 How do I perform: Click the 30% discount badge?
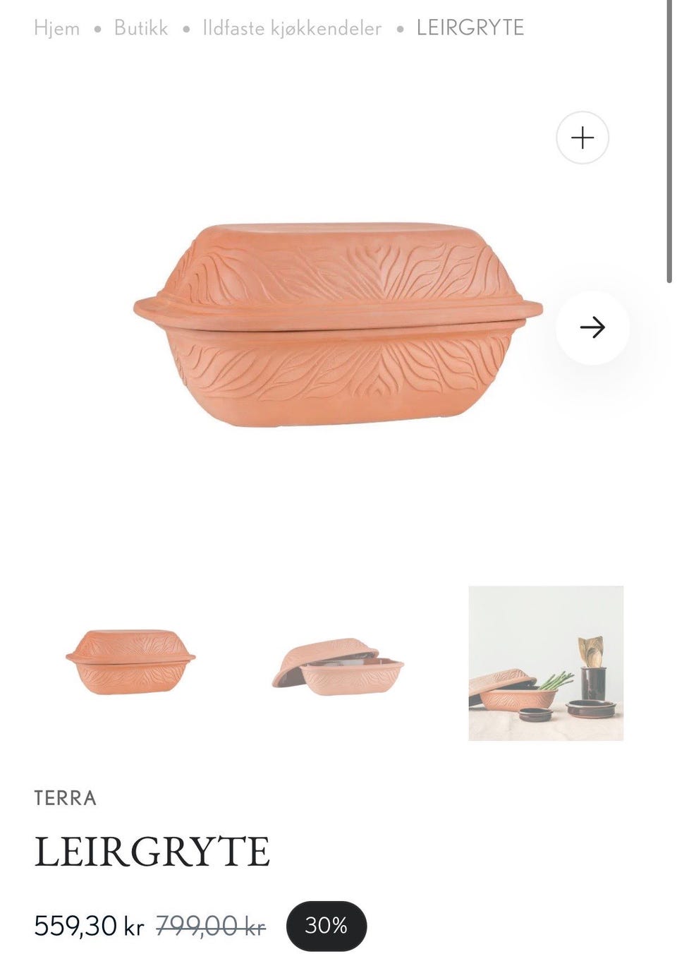[x=327, y=926]
